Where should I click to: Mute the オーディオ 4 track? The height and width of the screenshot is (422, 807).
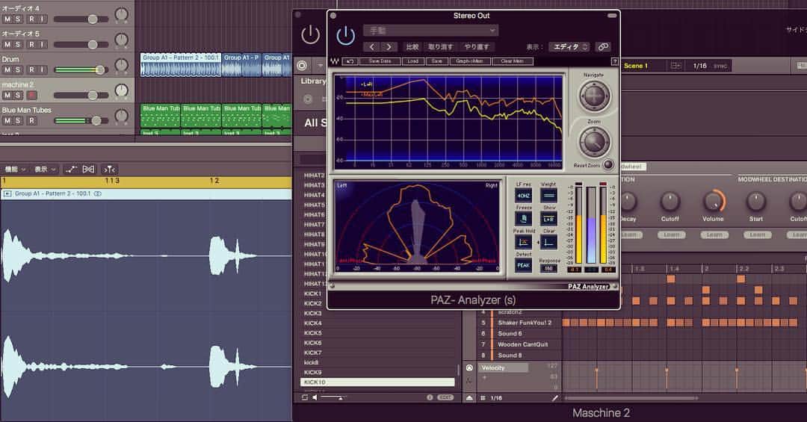pyautogui.click(x=7, y=19)
